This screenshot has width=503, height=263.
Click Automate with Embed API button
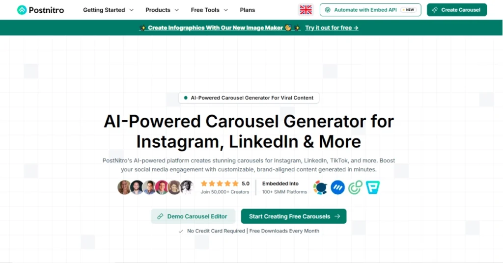(370, 10)
